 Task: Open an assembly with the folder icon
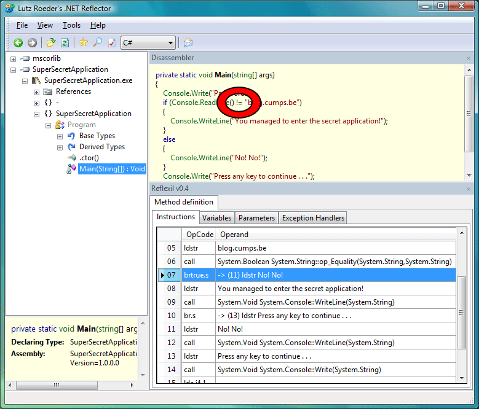point(51,43)
